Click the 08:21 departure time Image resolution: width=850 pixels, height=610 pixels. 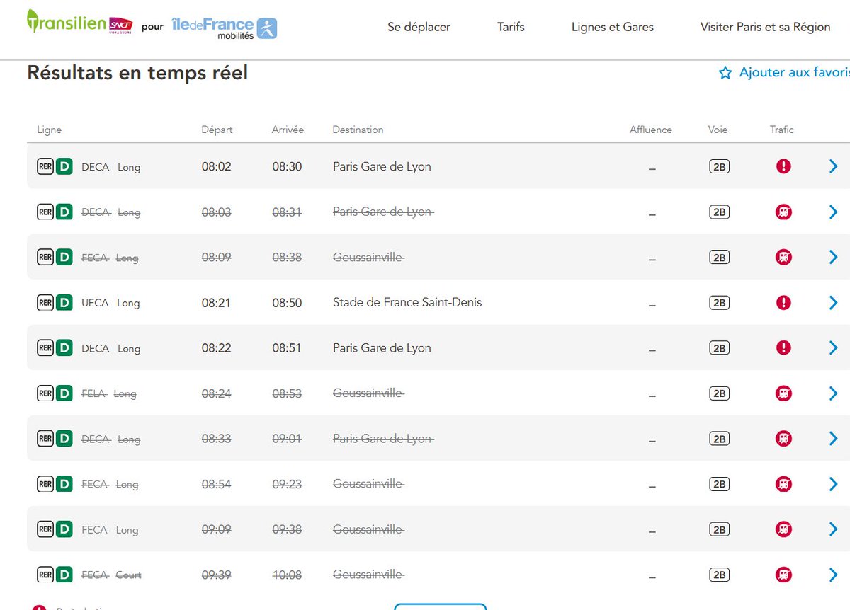[x=217, y=303]
